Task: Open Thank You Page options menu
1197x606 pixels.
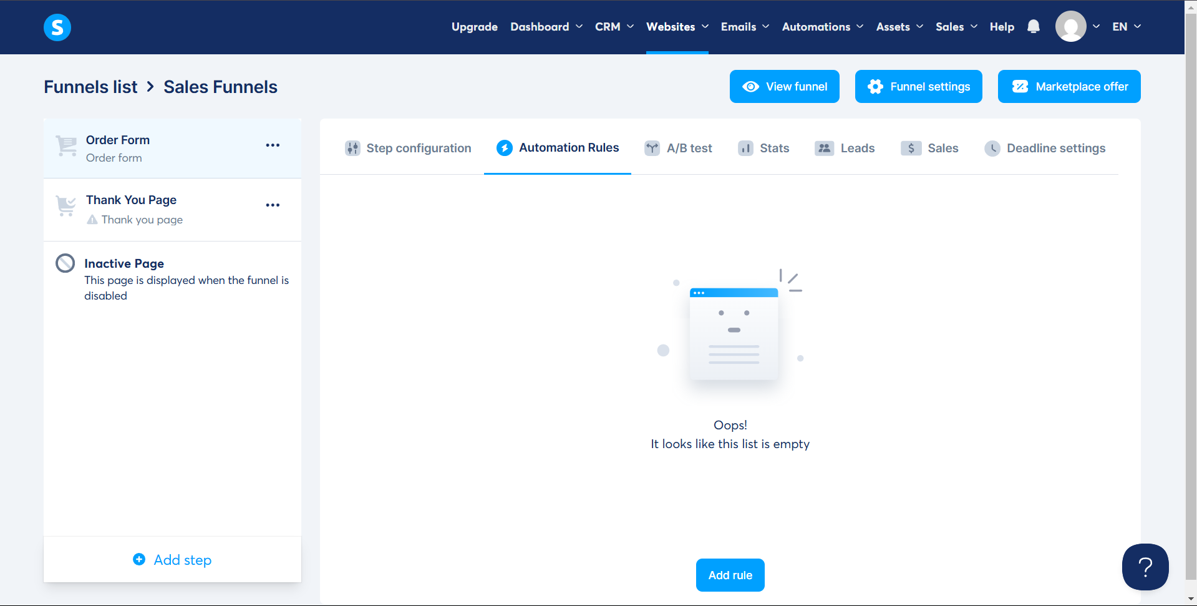Action: coord(273,205)
